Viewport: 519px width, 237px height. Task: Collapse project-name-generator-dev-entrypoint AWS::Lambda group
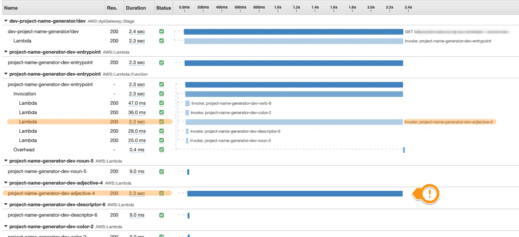(6, 52)
